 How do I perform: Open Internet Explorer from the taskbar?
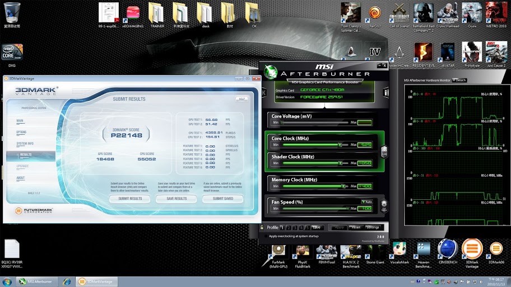tap(67, 281)
